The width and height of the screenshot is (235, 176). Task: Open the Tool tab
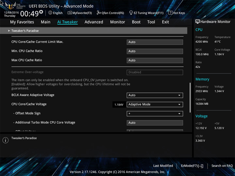tap(151, 22)
